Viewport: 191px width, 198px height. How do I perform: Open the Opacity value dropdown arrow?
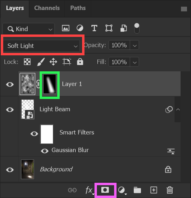point(135,45)
